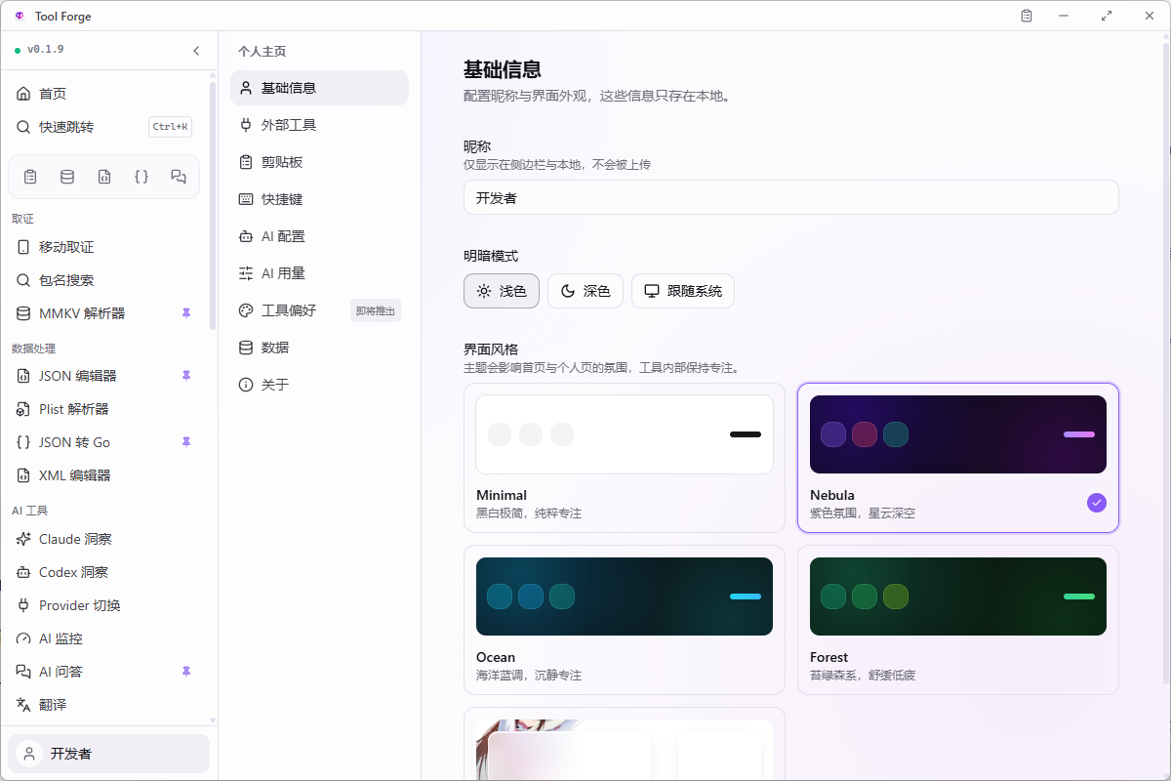Open the 快捷键 settings tab
The height and width of the screenshot is (781, 1171).
319,199
